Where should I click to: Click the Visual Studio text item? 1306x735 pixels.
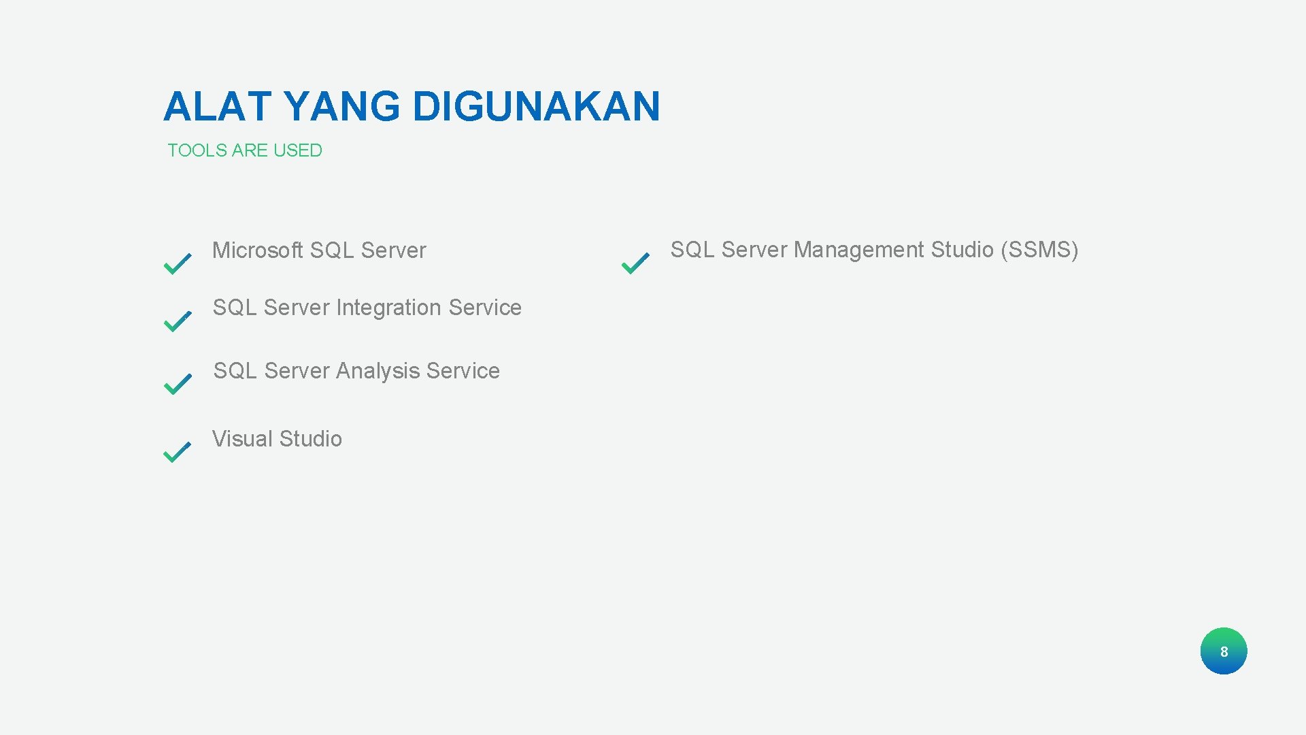click(x=276, y=439)
